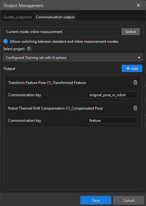Image resolution: width=146 pixels, height=206 pixels.
Task: Close the Output Management dialog
Action: (138, 5)
